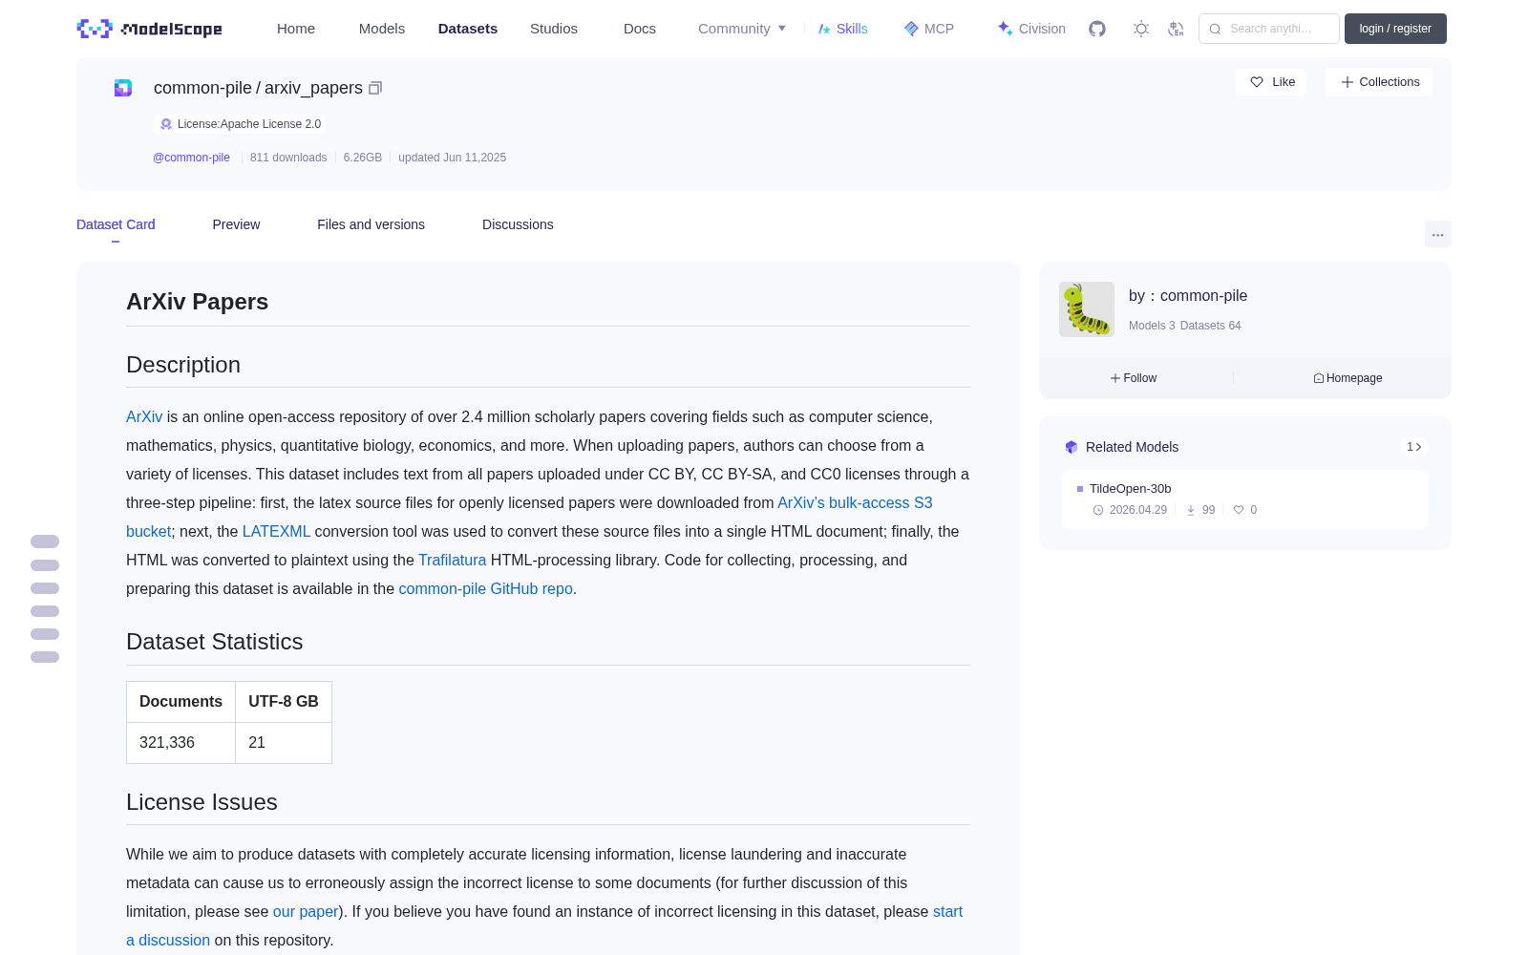Click the last outline marker in left sidebar
Screen dimensions: 1528x955
click(45, 657)
